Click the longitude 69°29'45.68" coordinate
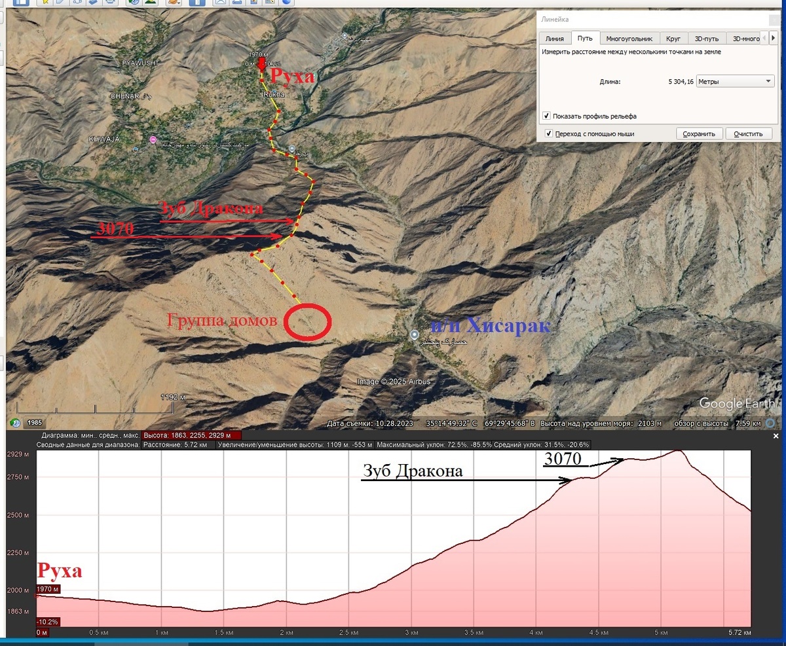This screenshot has height=646, width=786. [511, 423]
